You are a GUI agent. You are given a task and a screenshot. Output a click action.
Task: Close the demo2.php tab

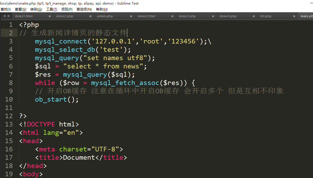coord(90,16)
